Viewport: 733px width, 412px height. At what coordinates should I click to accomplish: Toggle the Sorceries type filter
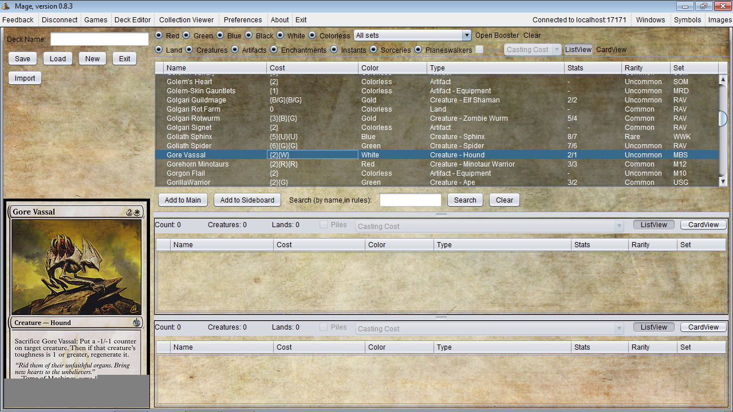pos(373,50)
